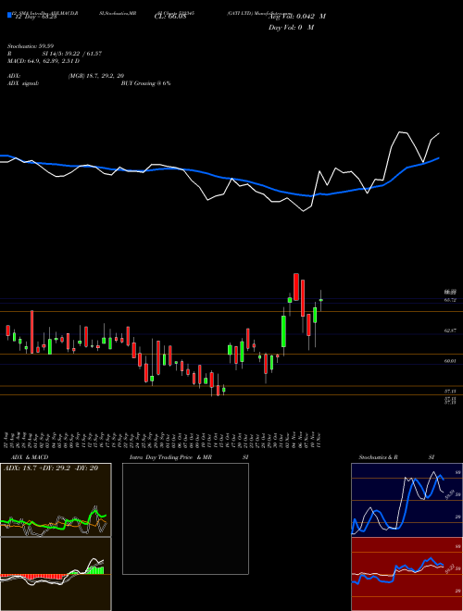Click the 'Avg Vol: 0.042 M' label

click(x=297, y=17)
